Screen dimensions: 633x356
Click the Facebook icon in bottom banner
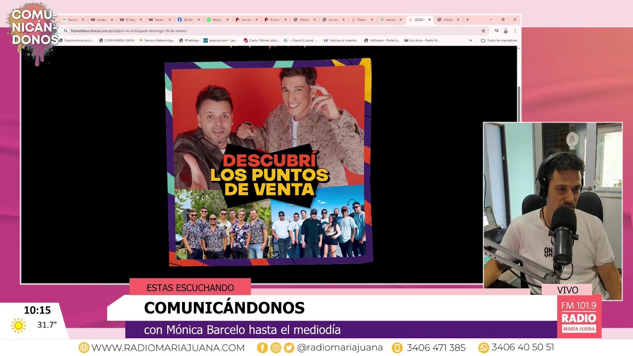click(x=263, y=348)
